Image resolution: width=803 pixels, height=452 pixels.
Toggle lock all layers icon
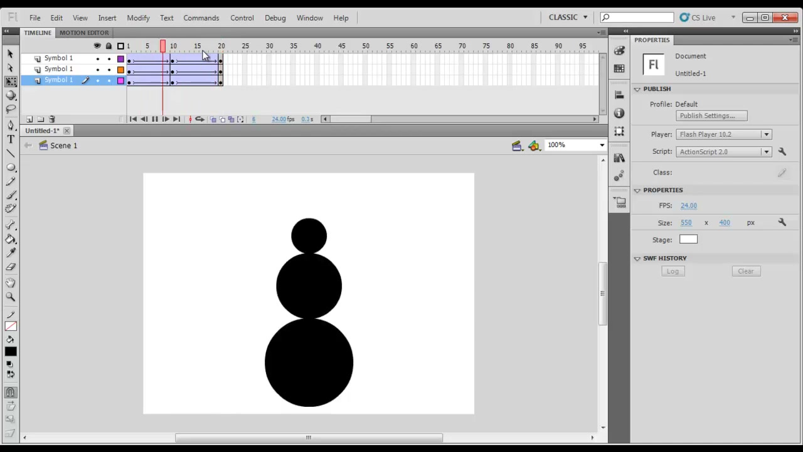pos(109,46)
